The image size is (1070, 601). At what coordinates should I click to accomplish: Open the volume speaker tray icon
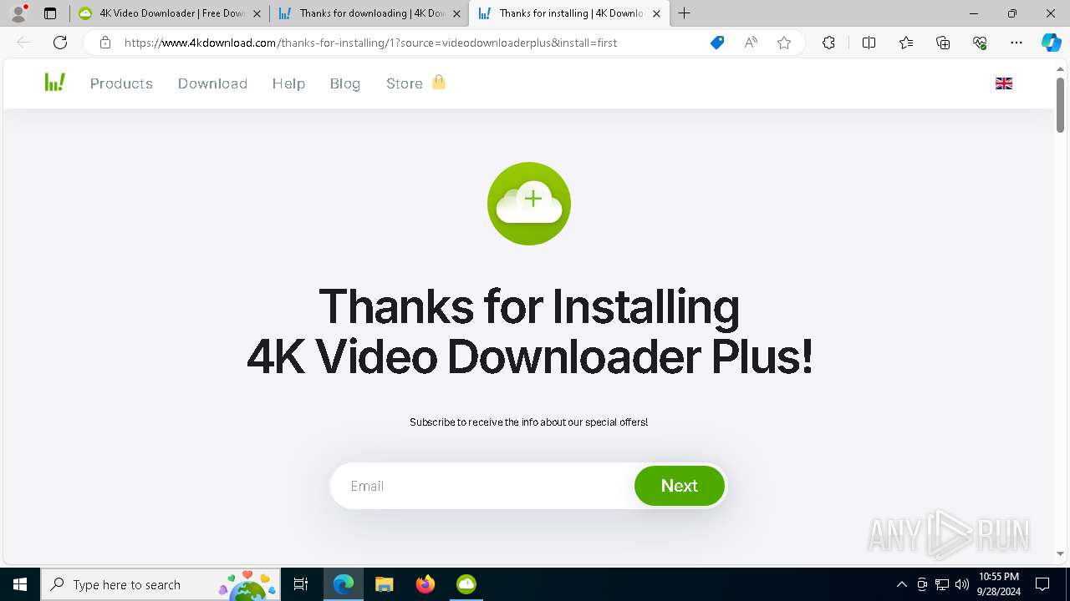(x=961, y=584)
